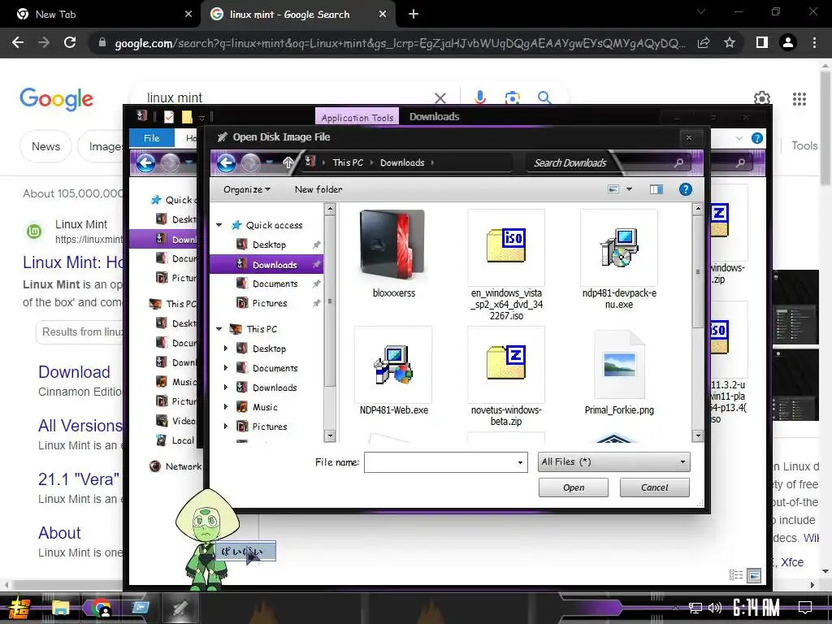832x624 pixels.
Task: Expand Desktop under This PC
Action: pos(226,349)
